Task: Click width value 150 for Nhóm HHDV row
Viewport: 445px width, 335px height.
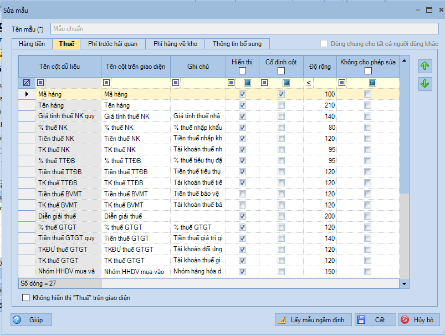Action: point(320,272)
